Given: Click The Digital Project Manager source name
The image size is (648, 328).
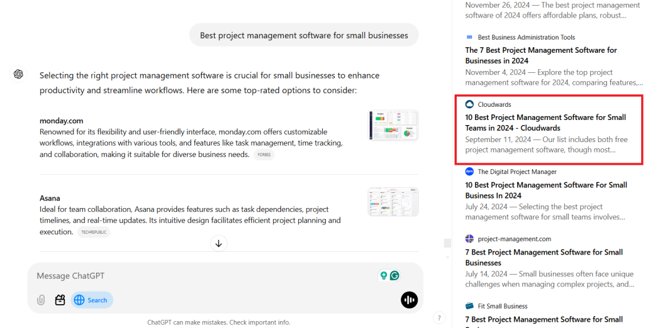Looking at the screenshot, I should tap(517, 172).
